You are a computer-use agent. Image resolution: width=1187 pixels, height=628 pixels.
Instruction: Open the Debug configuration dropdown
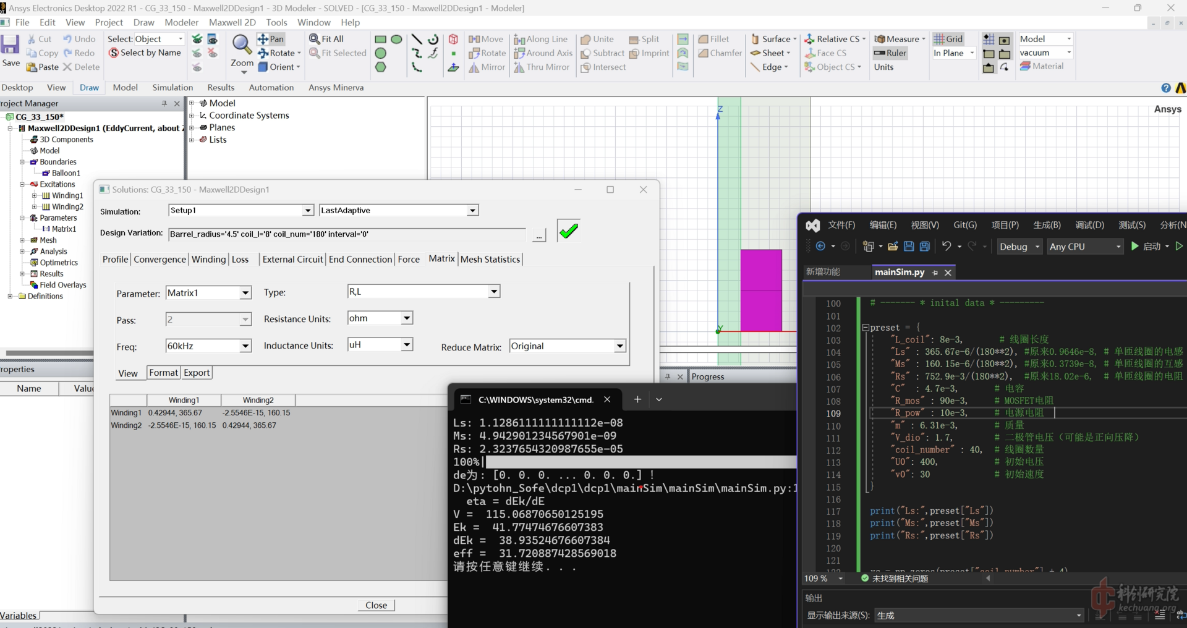pyautogui.click(x=1019, y=247)
